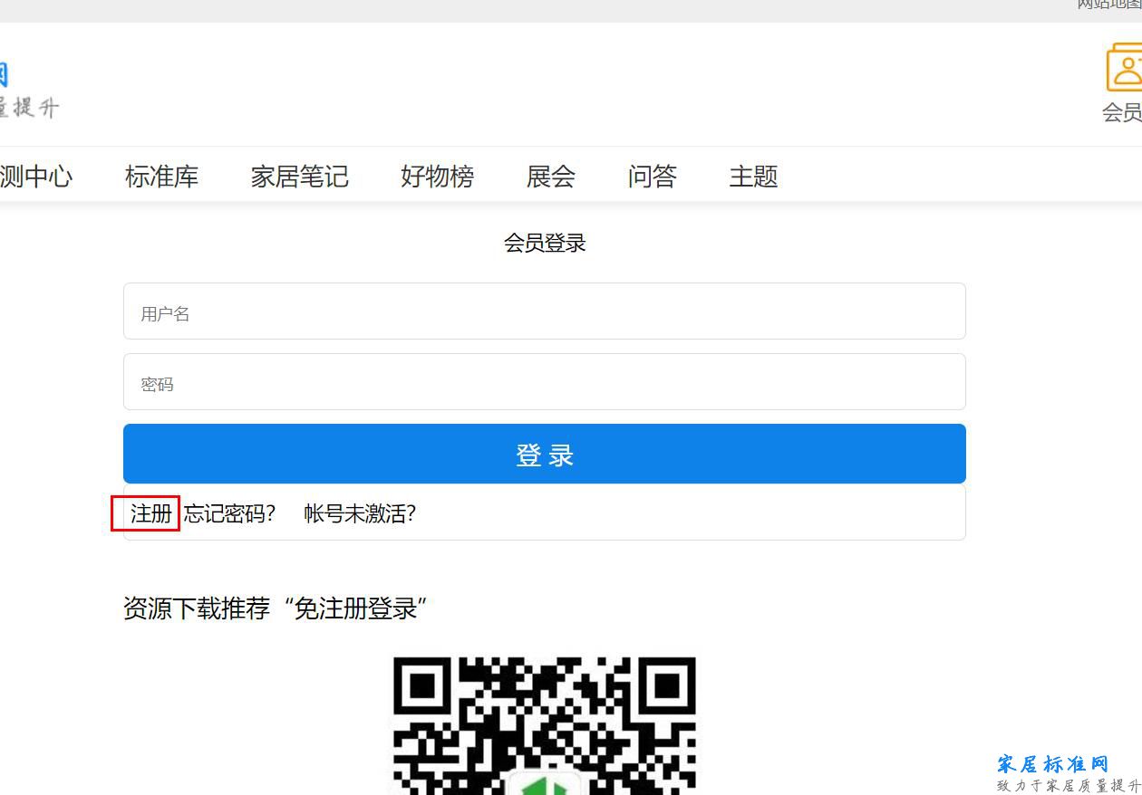Viewport: 1142px width, 795px height.
Task: Click the blue 登录 button
Action: pyautogui.click(x=545, y=454)
